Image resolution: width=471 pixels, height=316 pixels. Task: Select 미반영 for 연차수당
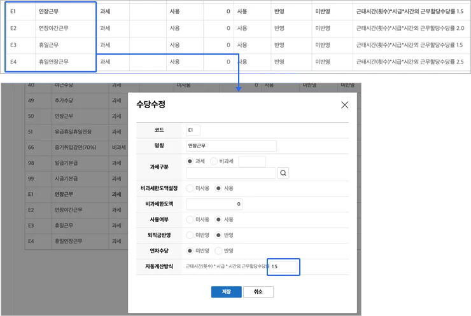tap(190, 251)
